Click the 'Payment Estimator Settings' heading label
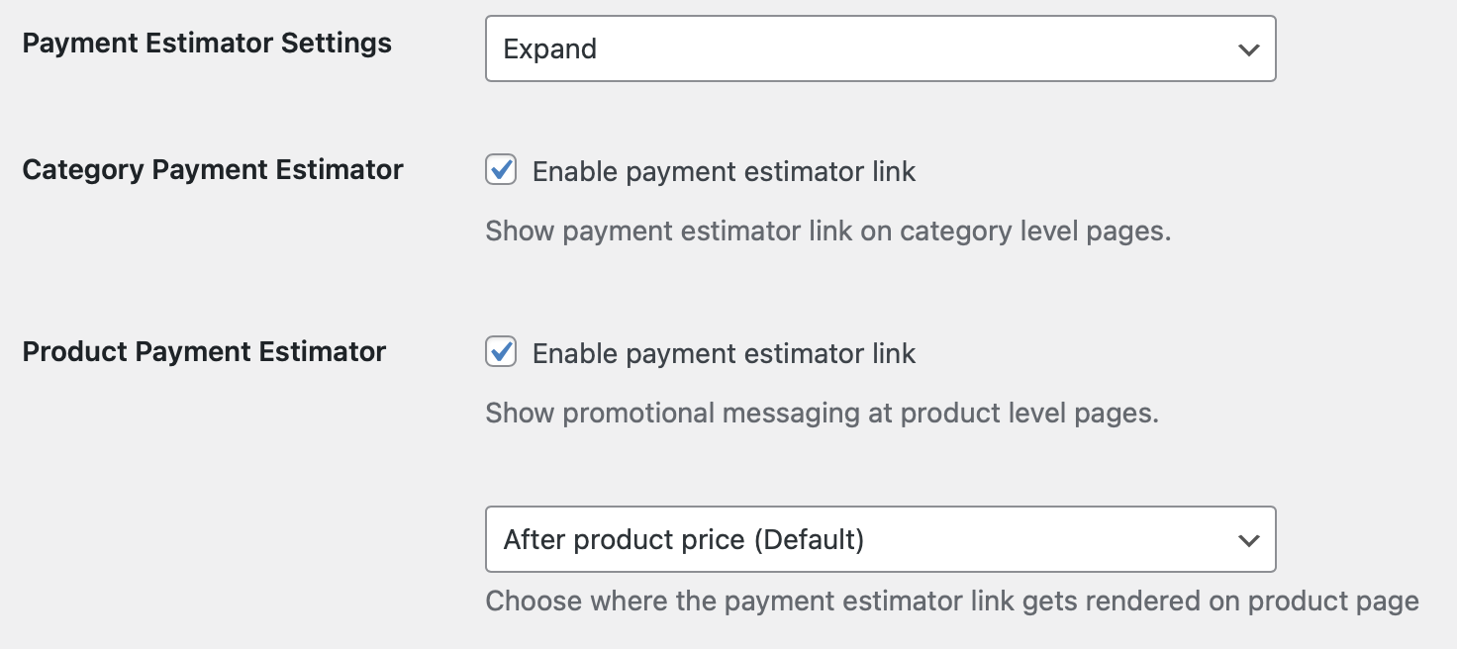 [207, 44]
